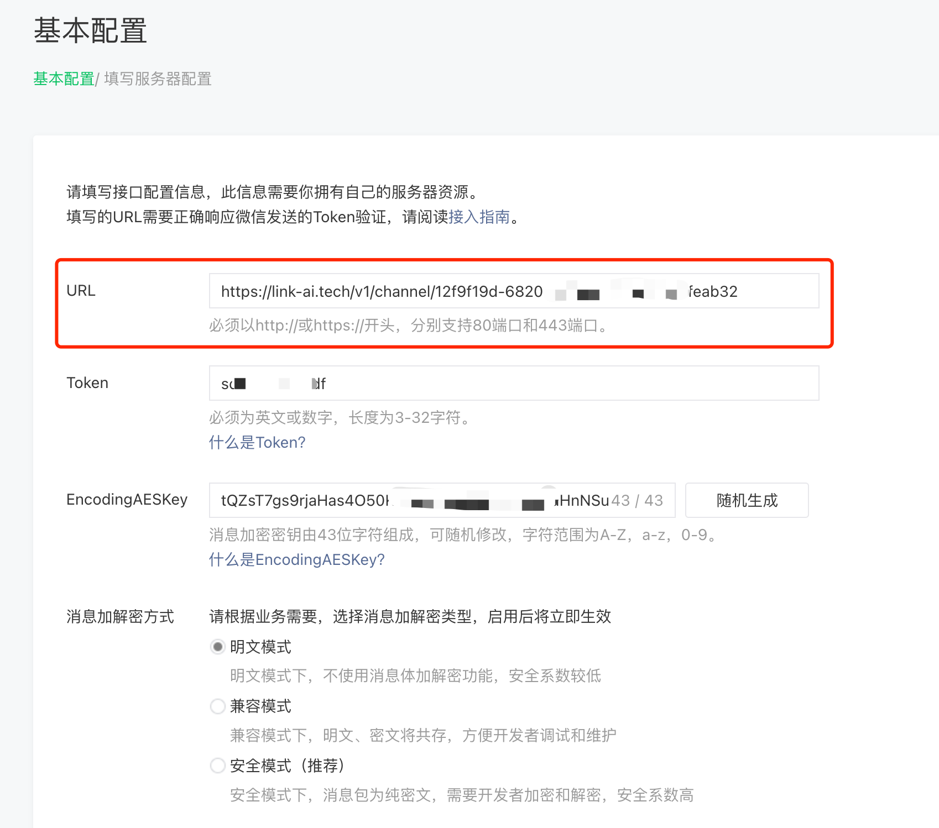Screen dimensions: 939x828
Task: Select the 安全模式(推荐) radio button
Action: [218, 766]
